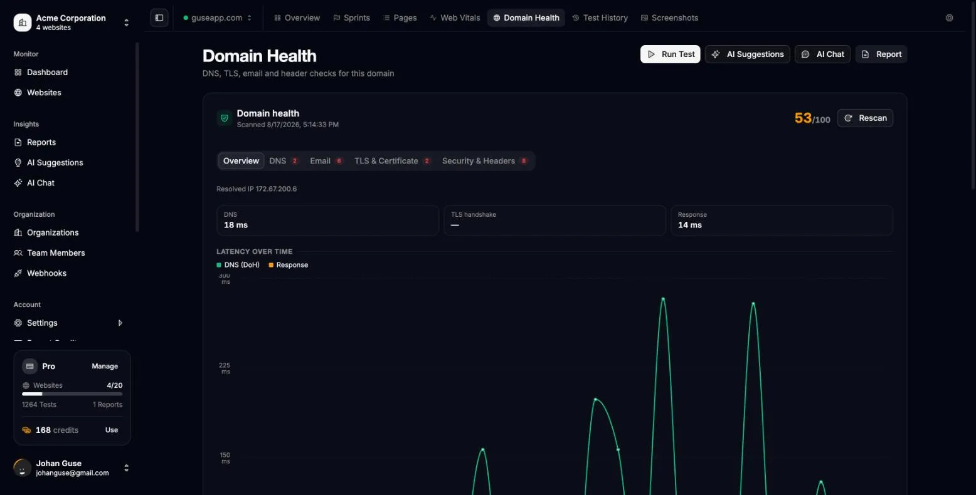This screenshot has width=976, height=495.
Task: Toggle the sidebar panel icon
Action: click(x=159, y=18)
